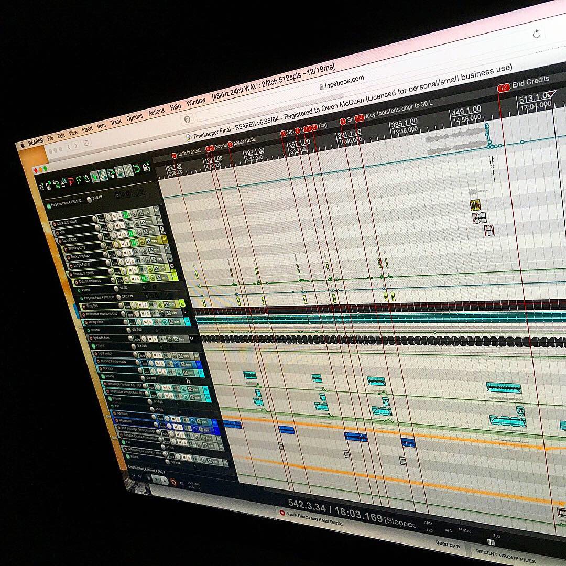Solo the Shop Bell track
566x566 pixels.
pos(146,305)
